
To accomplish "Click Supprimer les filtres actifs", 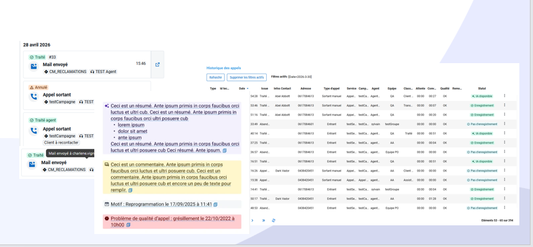I will (x=247, y=77).
